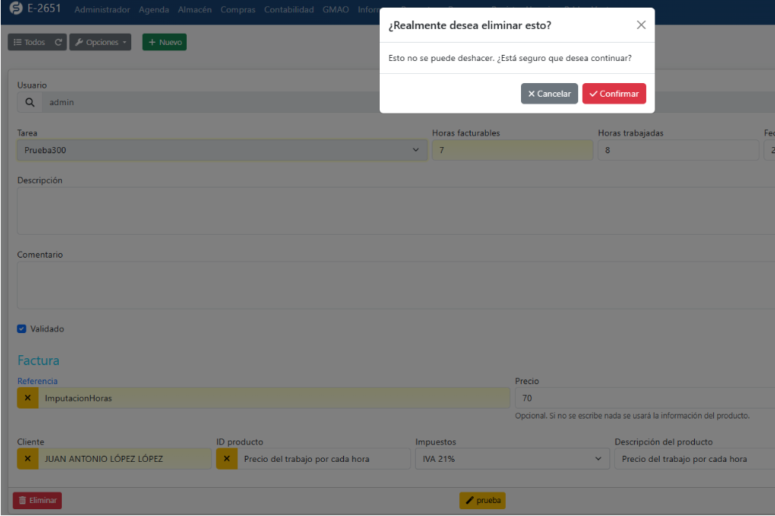
Task: Click the Usuario search magnifier icon
Action: 30,102
